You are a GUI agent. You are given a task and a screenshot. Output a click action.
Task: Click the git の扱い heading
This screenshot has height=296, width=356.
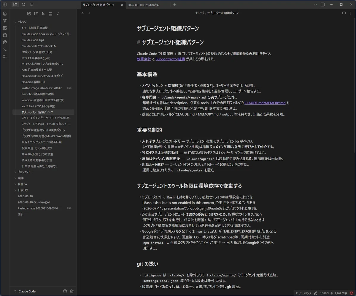click(147, 264)
